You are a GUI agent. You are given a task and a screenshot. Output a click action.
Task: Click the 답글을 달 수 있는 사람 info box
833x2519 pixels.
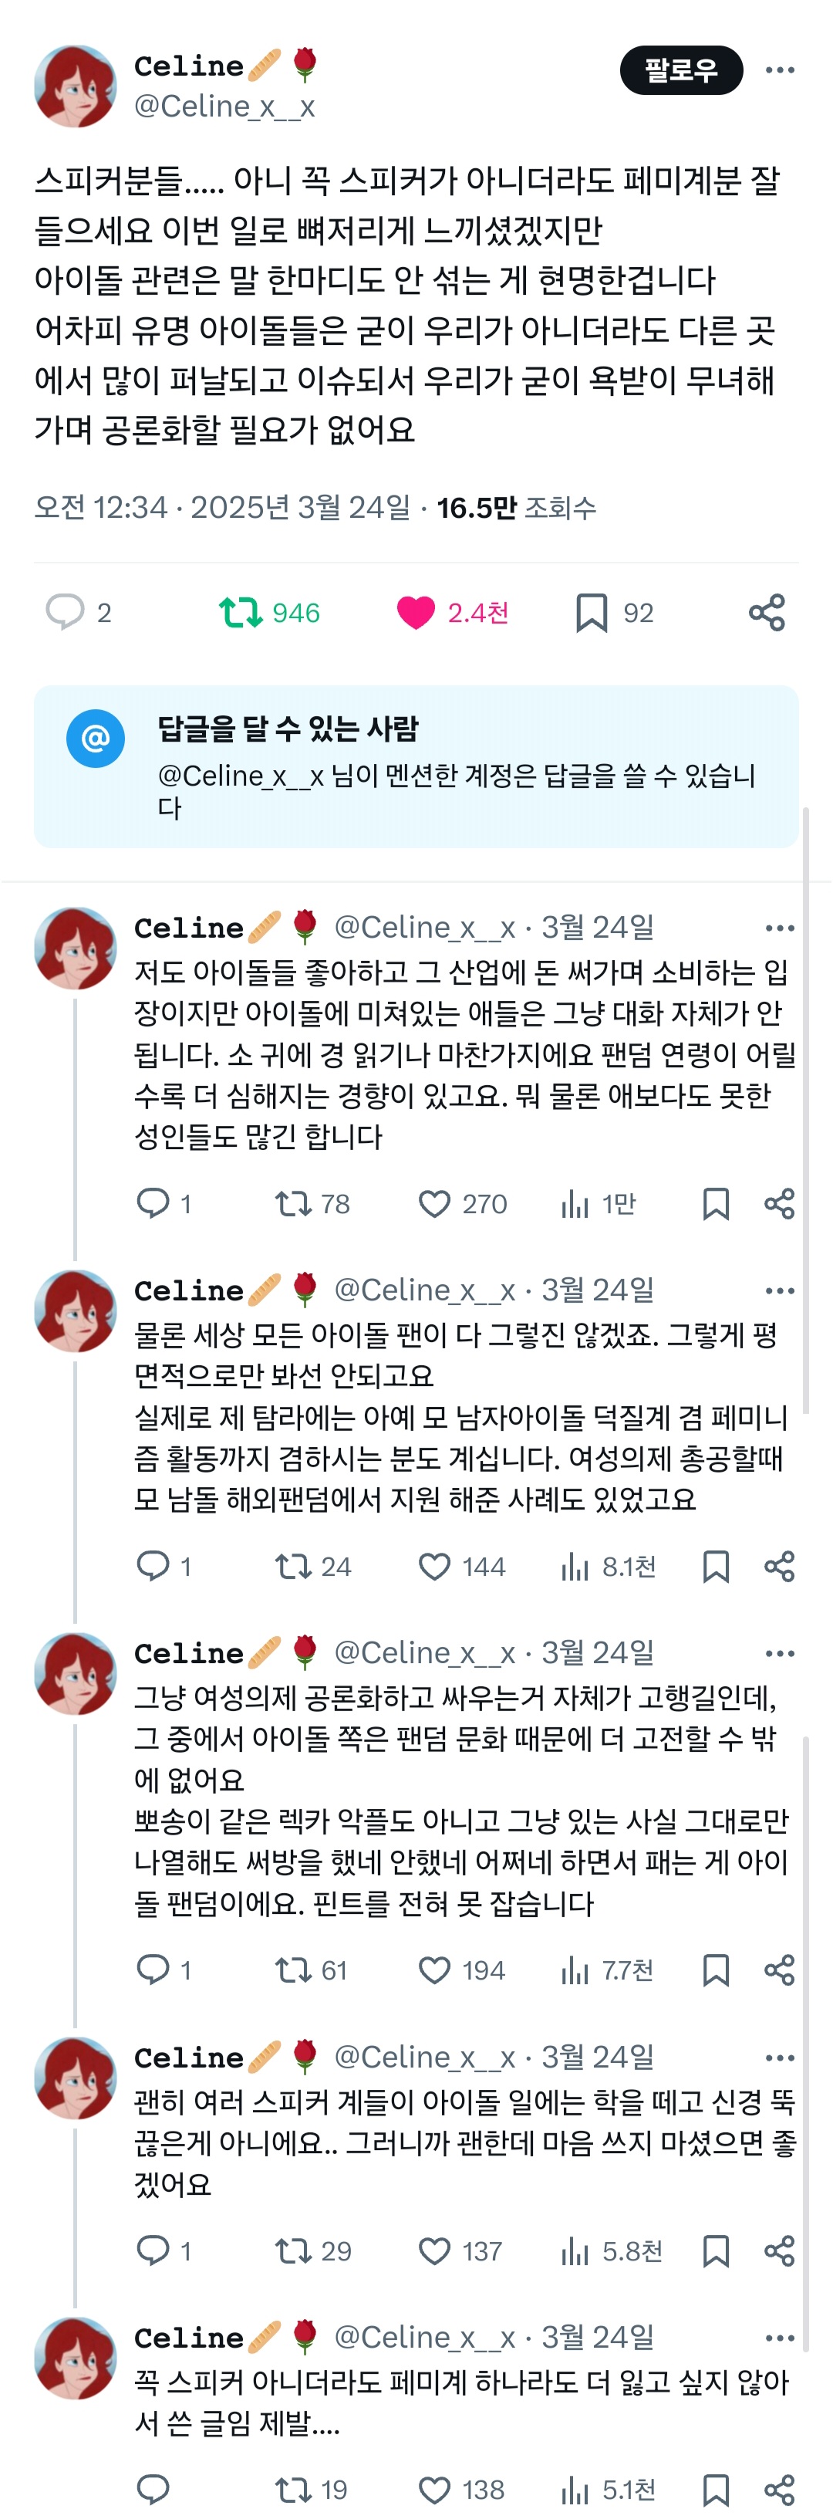[x=416, y=766]
